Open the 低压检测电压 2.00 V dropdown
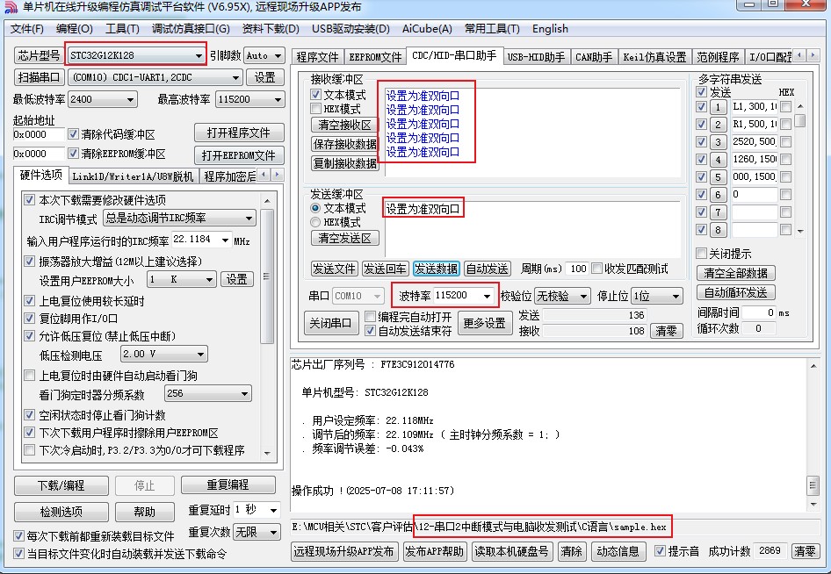 point(163,354)
